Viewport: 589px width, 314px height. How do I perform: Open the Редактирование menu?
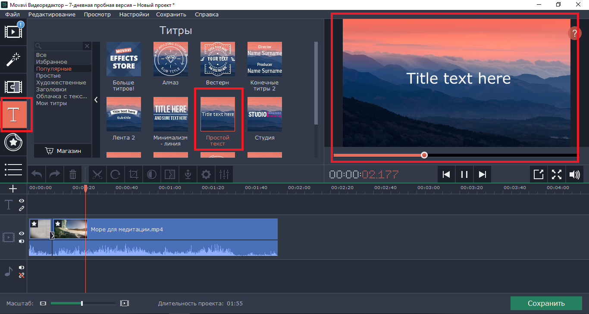pyautogui.click(x=52, y=14)
